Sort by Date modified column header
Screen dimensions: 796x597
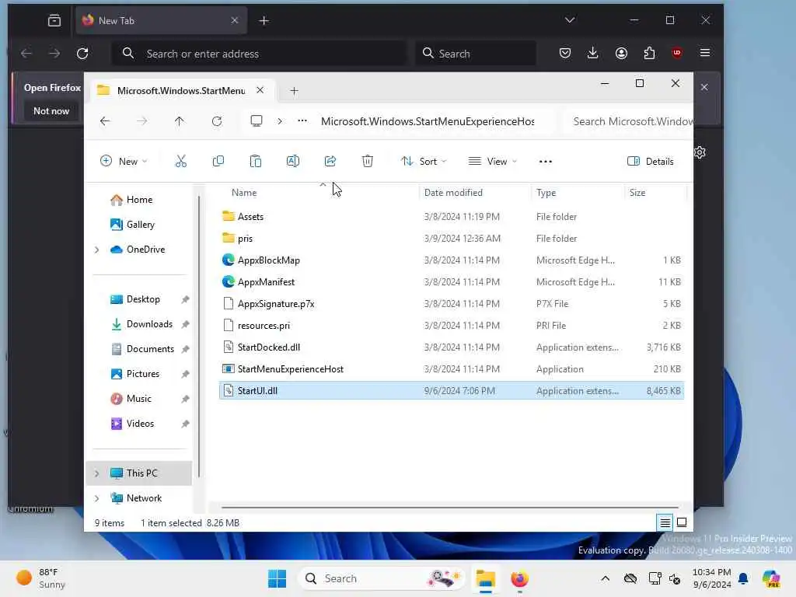point(453,193)
